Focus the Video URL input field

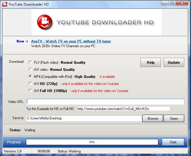(x=105, y=102)
